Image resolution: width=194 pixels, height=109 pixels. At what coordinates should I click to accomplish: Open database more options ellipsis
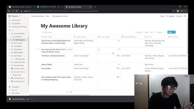[165, 32]
